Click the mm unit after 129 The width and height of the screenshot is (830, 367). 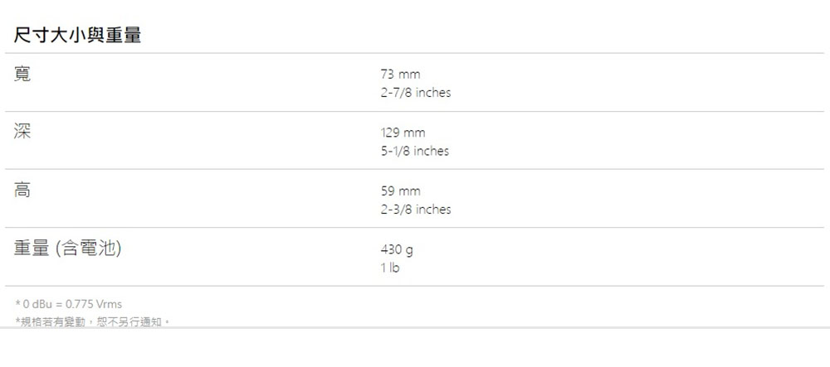click(414, 133)
